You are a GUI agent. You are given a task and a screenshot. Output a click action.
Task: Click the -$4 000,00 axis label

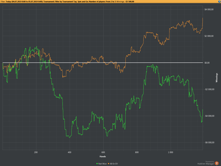click(209, 116)
